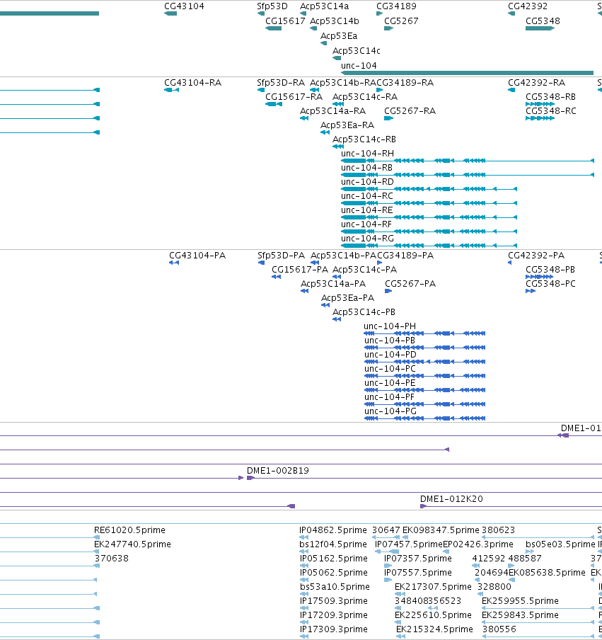Select the unc-104-RG transcript label
Viewport: 602px width, 640px height.
coord(367,239)
